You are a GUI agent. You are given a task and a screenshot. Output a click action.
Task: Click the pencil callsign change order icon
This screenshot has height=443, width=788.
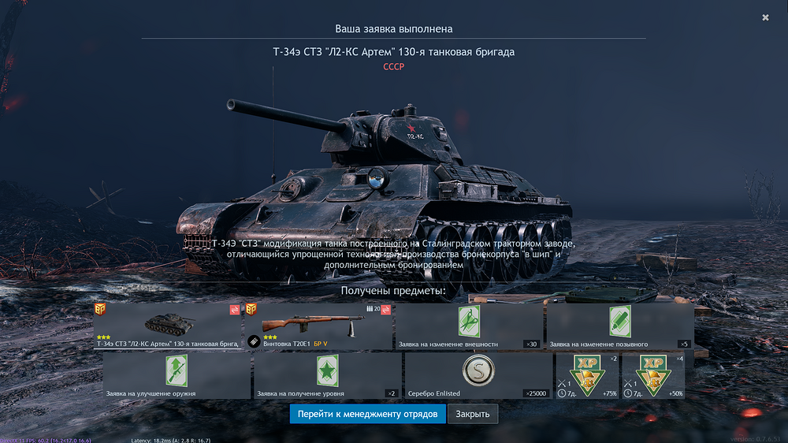[619, 321]
